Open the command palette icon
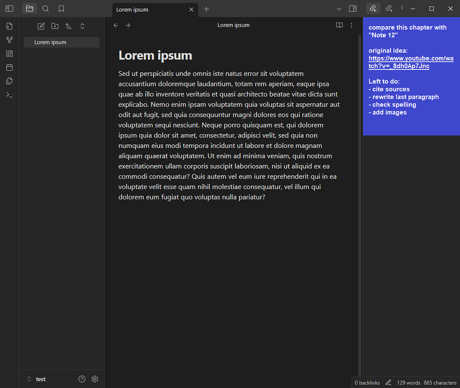Screen dimensions: 460x388 pyautogui.click(x=9, y=95)
